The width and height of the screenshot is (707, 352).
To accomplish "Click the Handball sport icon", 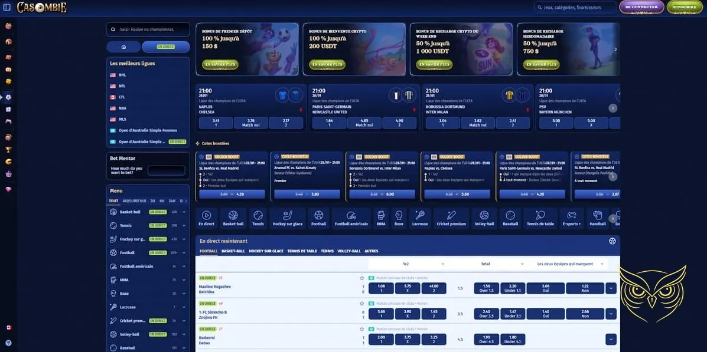I will coord(597,217).
